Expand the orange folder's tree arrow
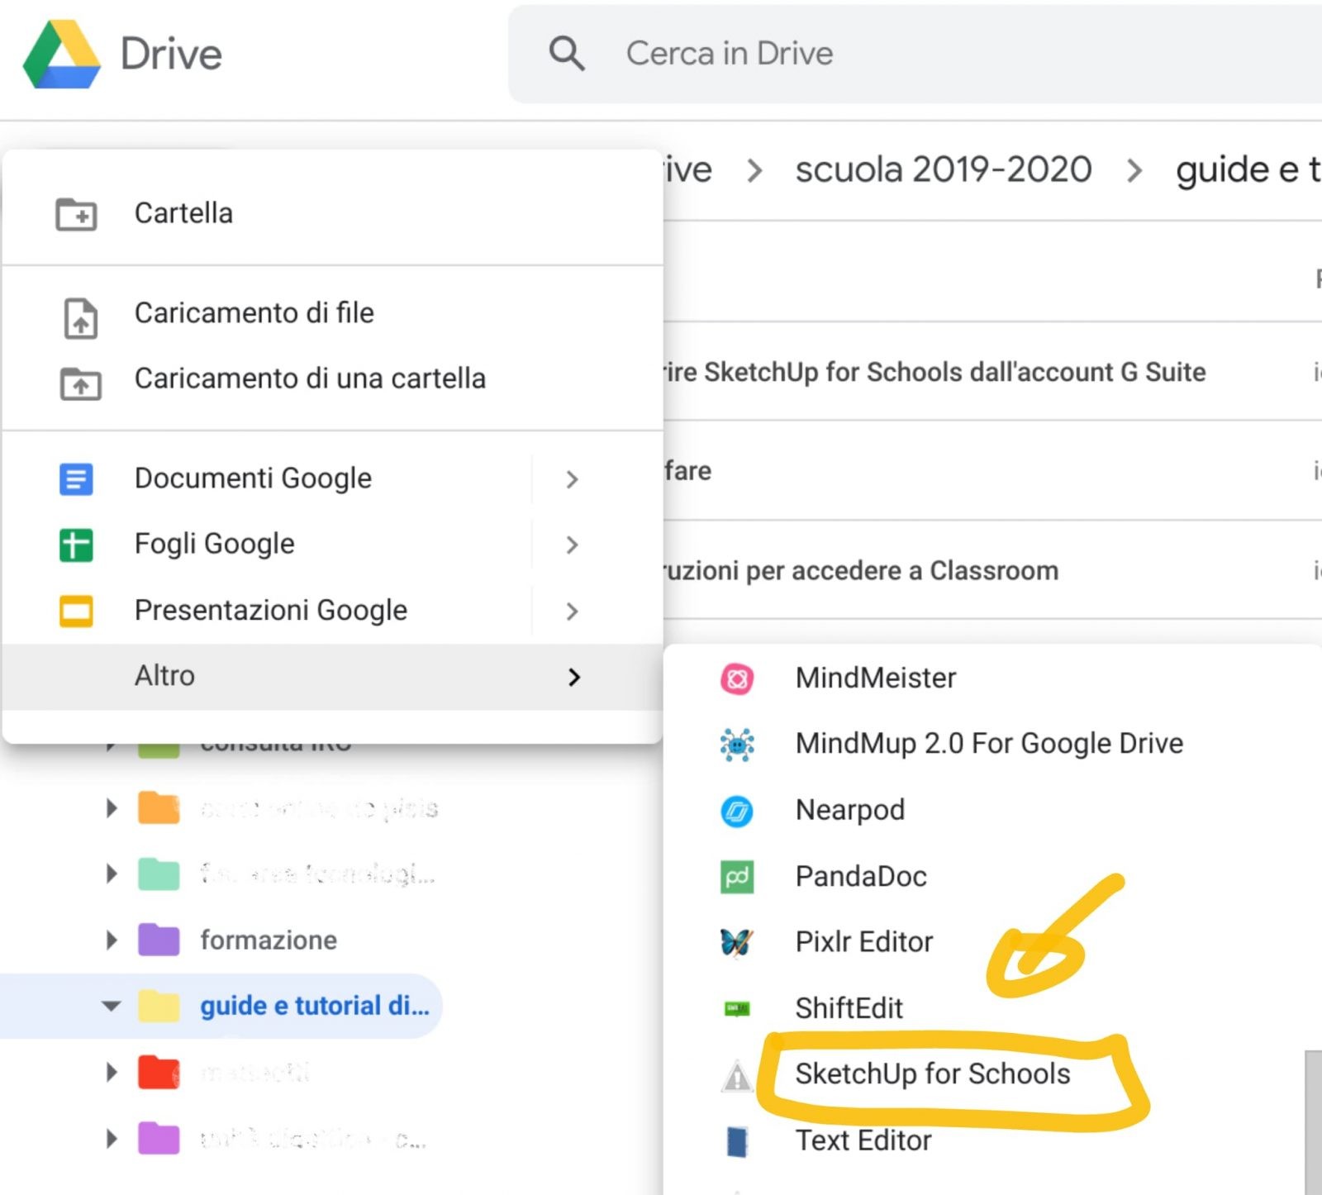The height and width of the screenshot is (1195, 1322). coord(112,807)
